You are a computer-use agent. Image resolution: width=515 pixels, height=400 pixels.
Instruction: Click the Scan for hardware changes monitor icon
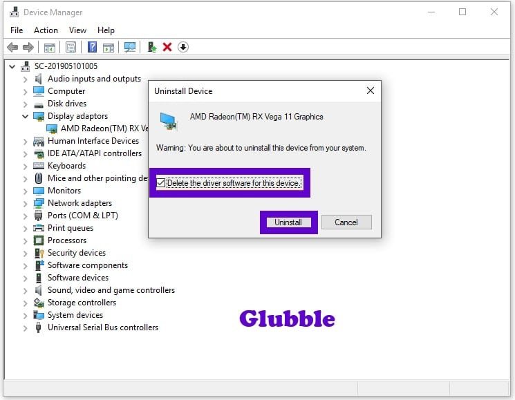pos(130,47)
